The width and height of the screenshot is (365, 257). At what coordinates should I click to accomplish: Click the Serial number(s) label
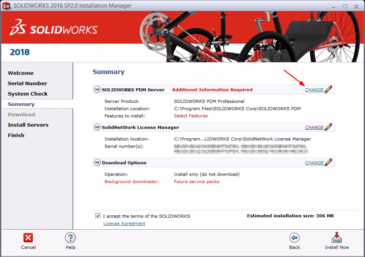[x=124, y=146]
